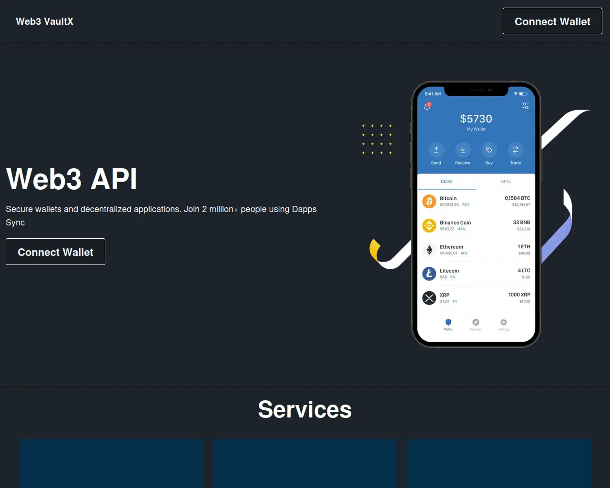Click the "Services" section heading
This screenshot has height=488, width=610.
pyautogui.click(x=305, y=409)
